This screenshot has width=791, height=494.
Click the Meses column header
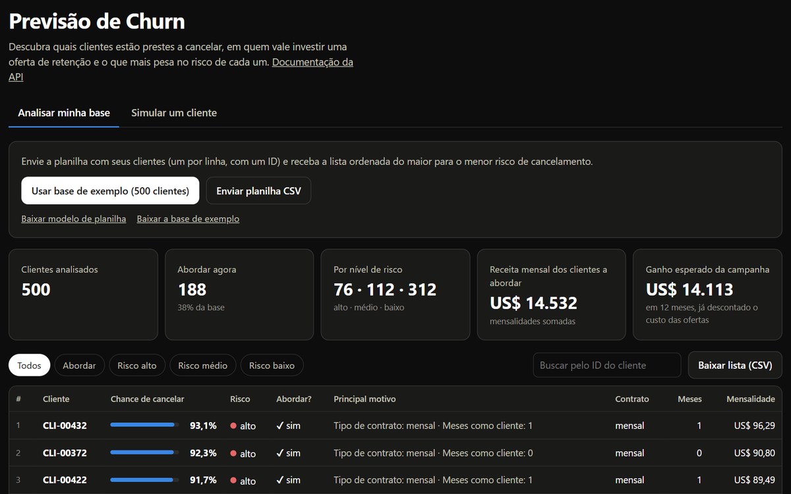click(689, 399)
